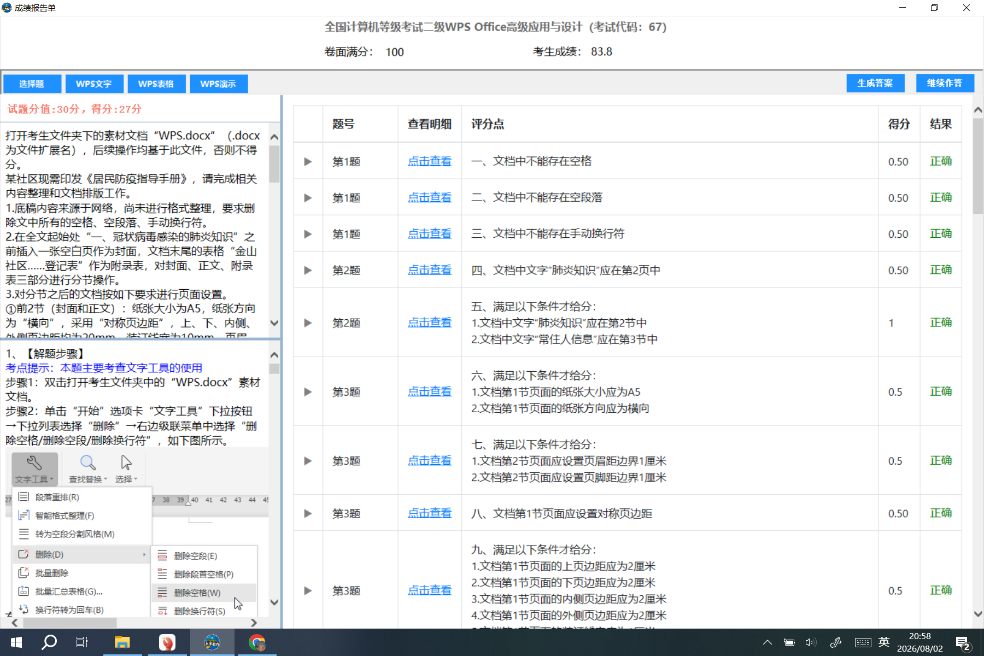The width and height of the screenshot is (984, 656).
Task: Open the notification center icon
Action: (963, 643)
